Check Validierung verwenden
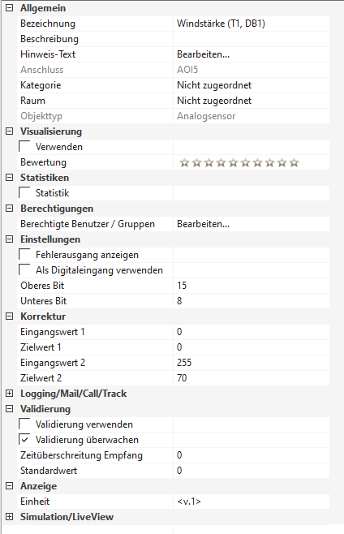The width and height of the screenshot is (344, 534). (24, 424)
